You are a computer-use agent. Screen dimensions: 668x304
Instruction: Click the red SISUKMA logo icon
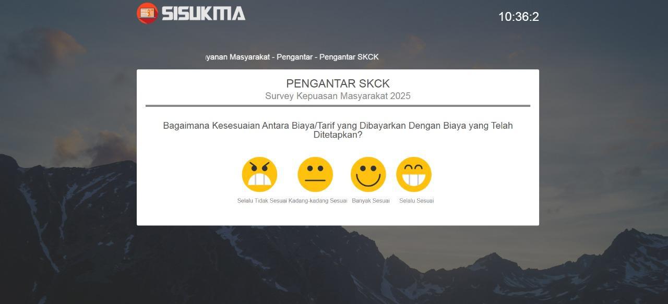pos(147,13)
